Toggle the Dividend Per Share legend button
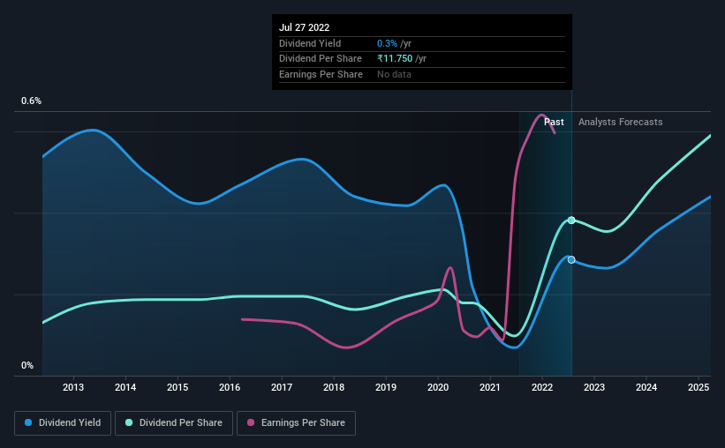 pos(174,423)
